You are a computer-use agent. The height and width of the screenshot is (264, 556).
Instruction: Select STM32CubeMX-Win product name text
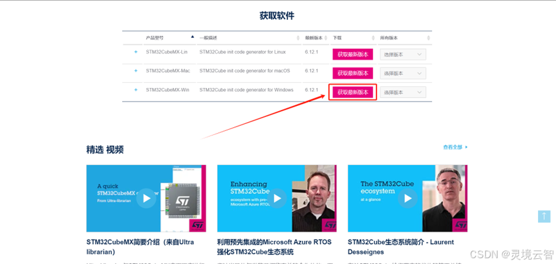click(167, 90)
